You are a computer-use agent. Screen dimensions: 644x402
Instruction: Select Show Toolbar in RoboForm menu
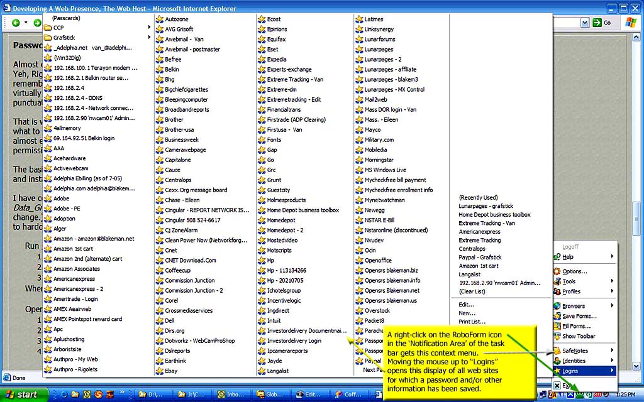(x=579, y=336)
